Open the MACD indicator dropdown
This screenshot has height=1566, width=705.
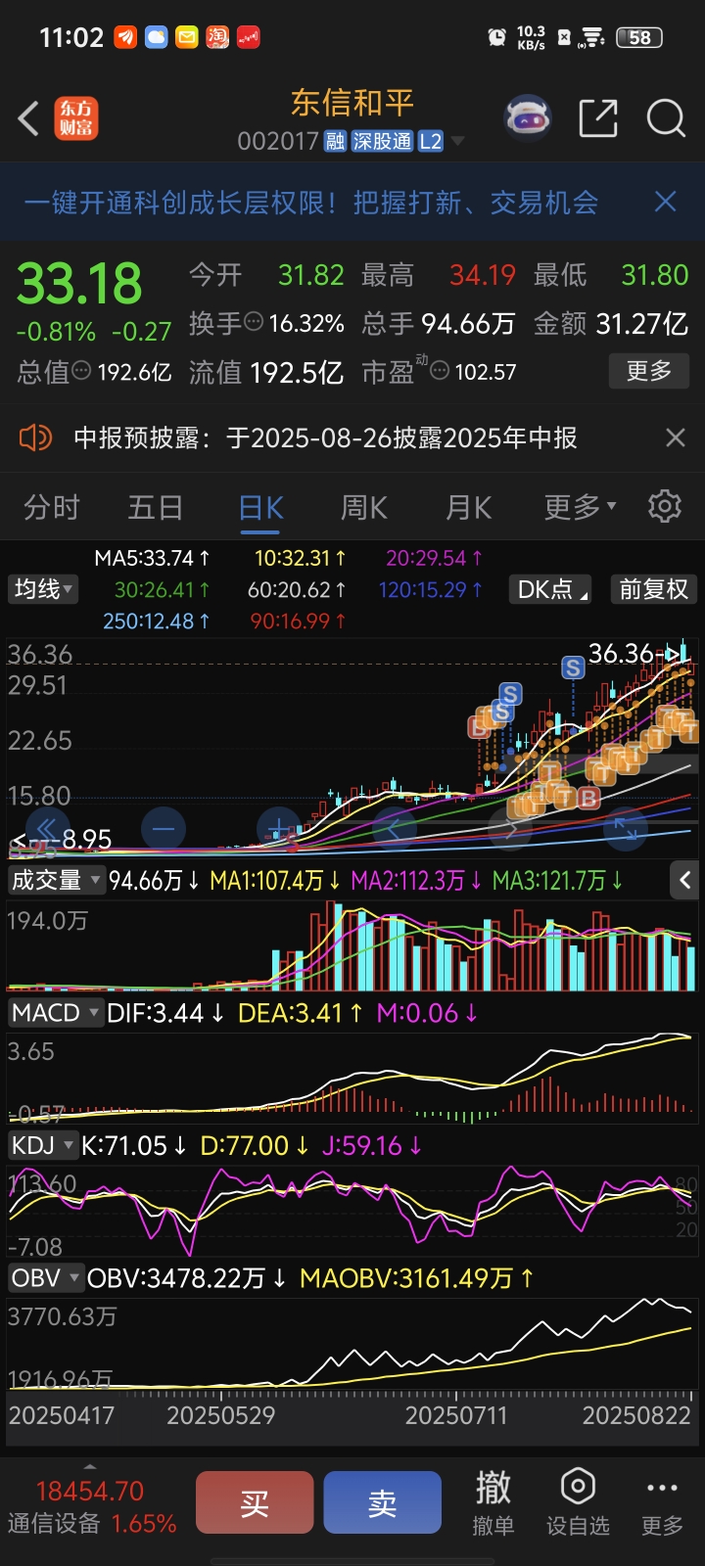(x=55, y=1012)
